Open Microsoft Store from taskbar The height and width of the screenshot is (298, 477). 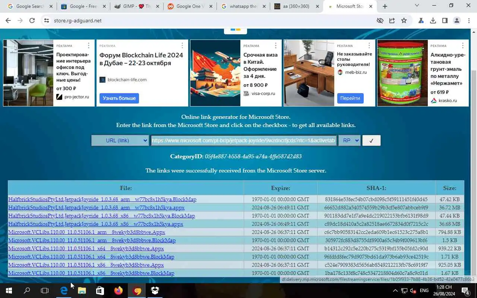click(x=100, y=291)
